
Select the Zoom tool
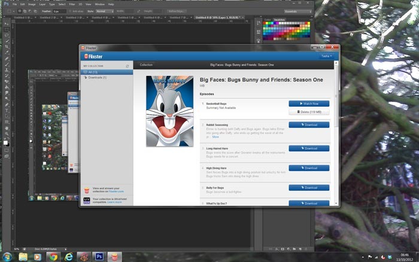[x=7, y=134]
